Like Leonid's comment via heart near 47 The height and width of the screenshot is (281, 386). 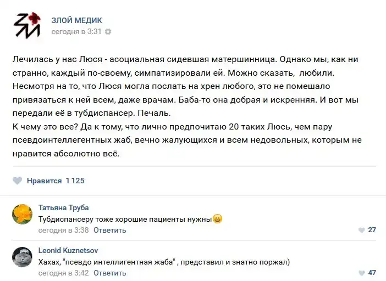pyautogui.click(x=361, y=273)
